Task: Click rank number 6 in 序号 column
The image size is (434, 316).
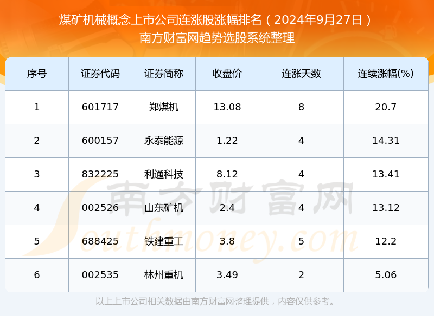Action: pyautogui.click(x=37, y=275)
